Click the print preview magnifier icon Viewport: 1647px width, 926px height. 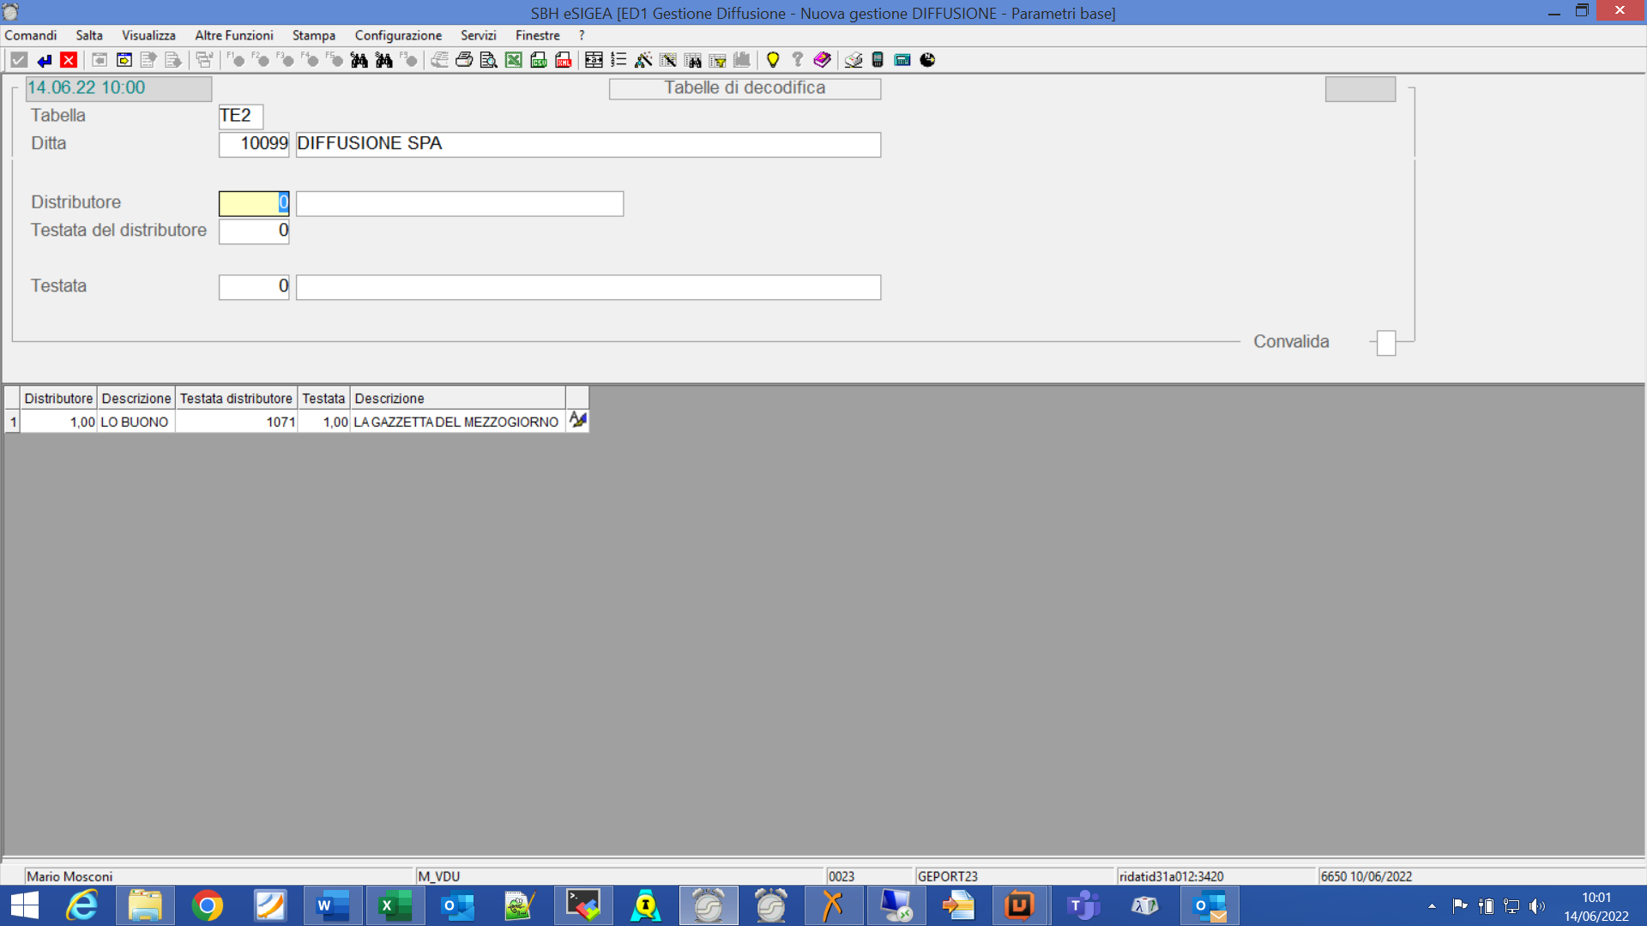click(488, 60)
